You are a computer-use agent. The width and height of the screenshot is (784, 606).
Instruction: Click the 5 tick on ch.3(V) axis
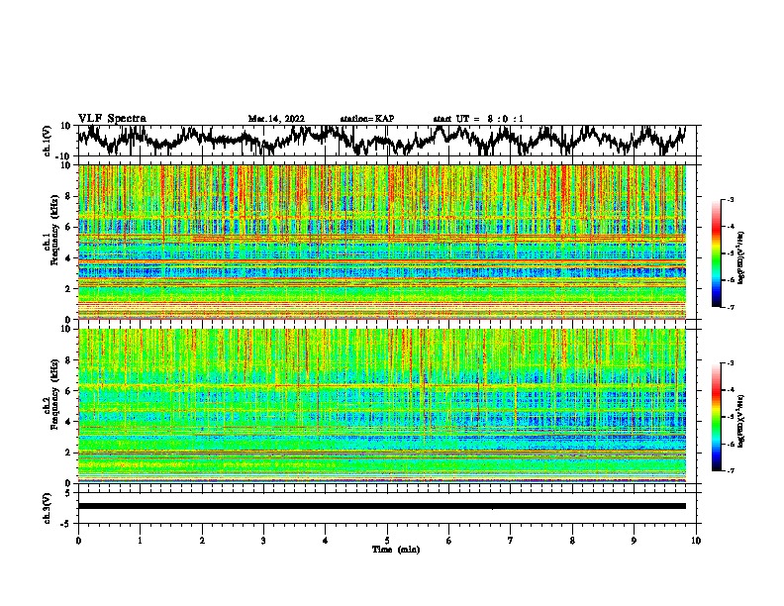coord(69,492)
